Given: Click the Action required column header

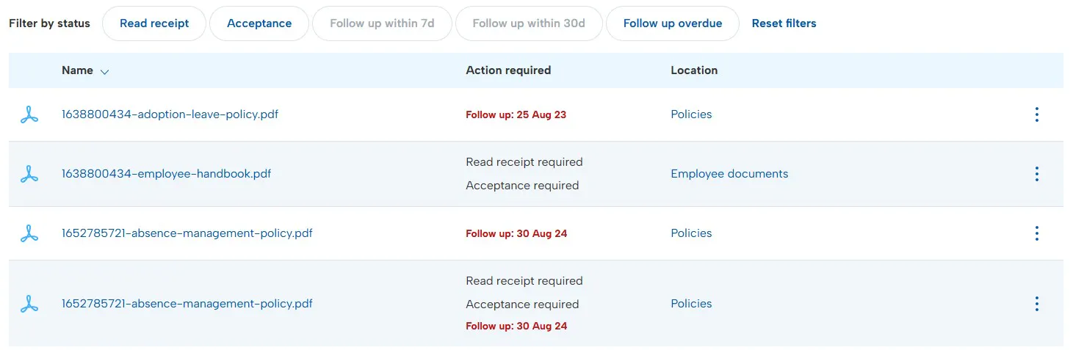Looking at the screenshot, I should click(x=508, y=70).
